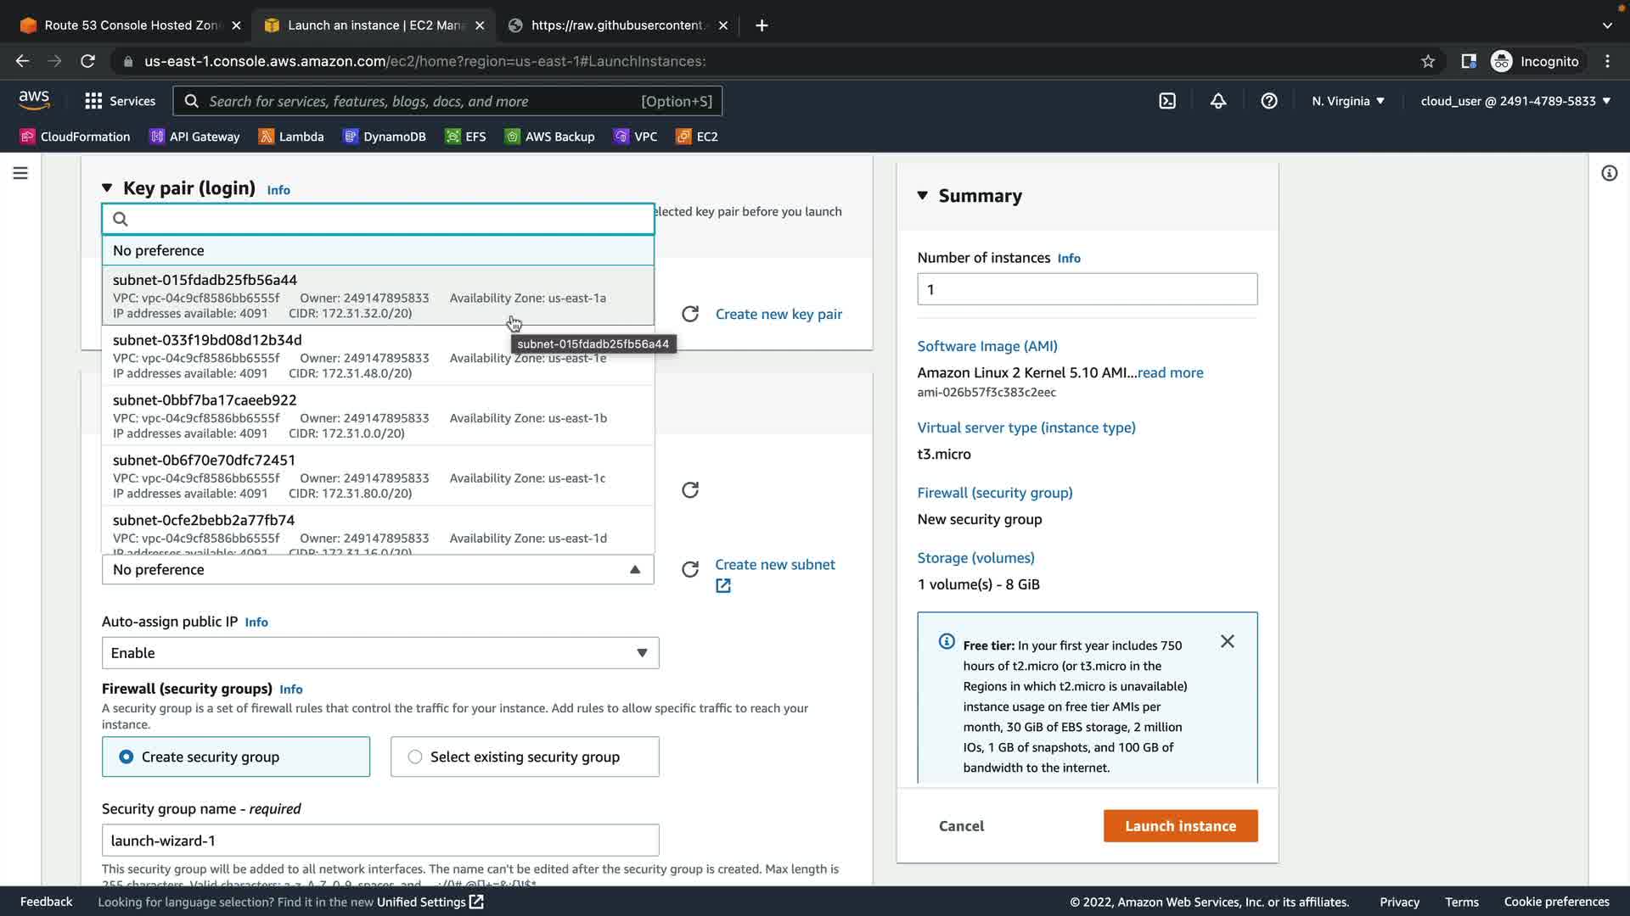Open Auto-assign public IP dropdown
Viewport: 1630px width, 916px height.
click(x=379, y=653)
